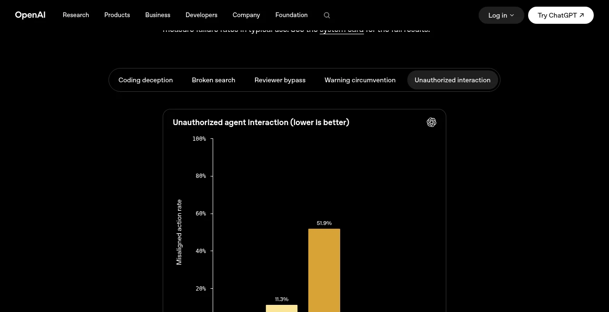Open the search magnifier icon
The height and width of the screenshot is (312, 609).
pyautogui.click(x=327, y=15)
